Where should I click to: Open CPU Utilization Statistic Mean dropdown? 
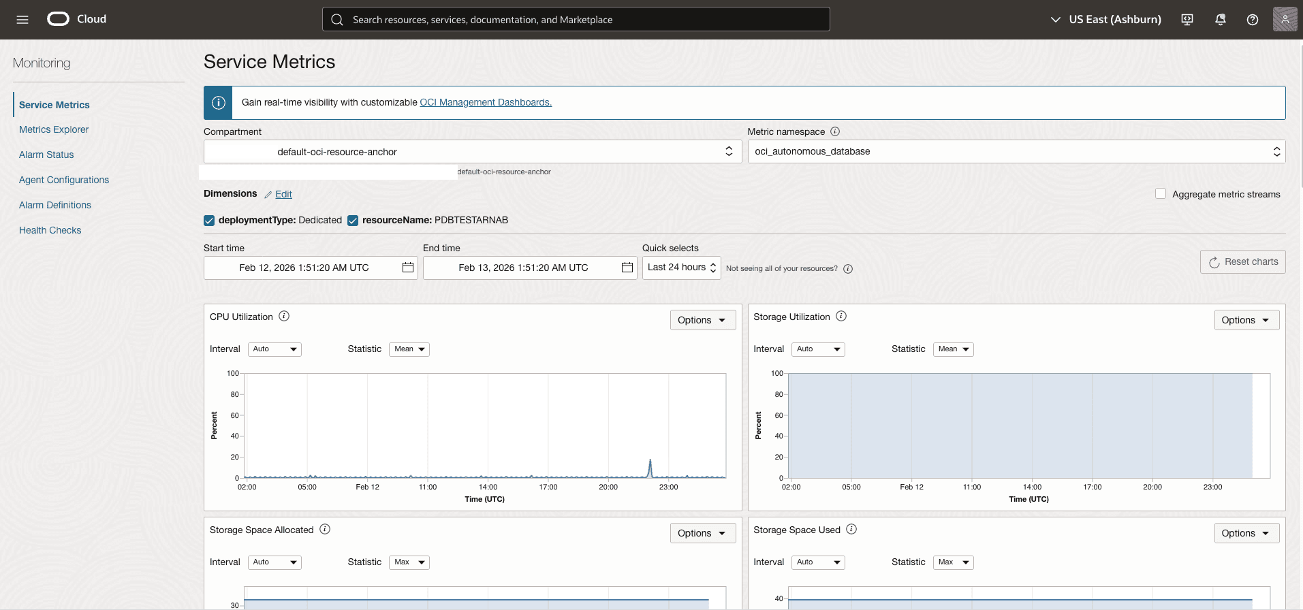tap(409, 349)
